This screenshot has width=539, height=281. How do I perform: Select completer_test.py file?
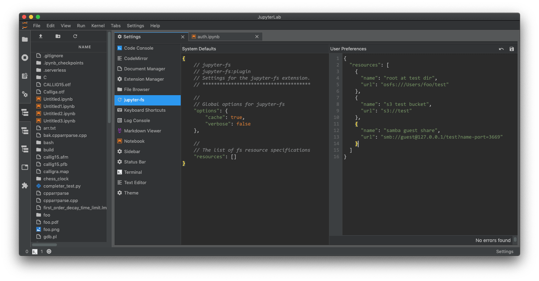(x=69, y=186)
